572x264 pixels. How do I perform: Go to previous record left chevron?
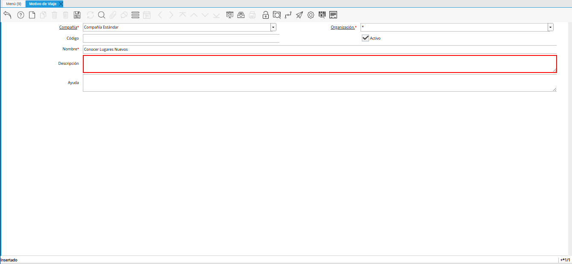click(x=160, y=15)
